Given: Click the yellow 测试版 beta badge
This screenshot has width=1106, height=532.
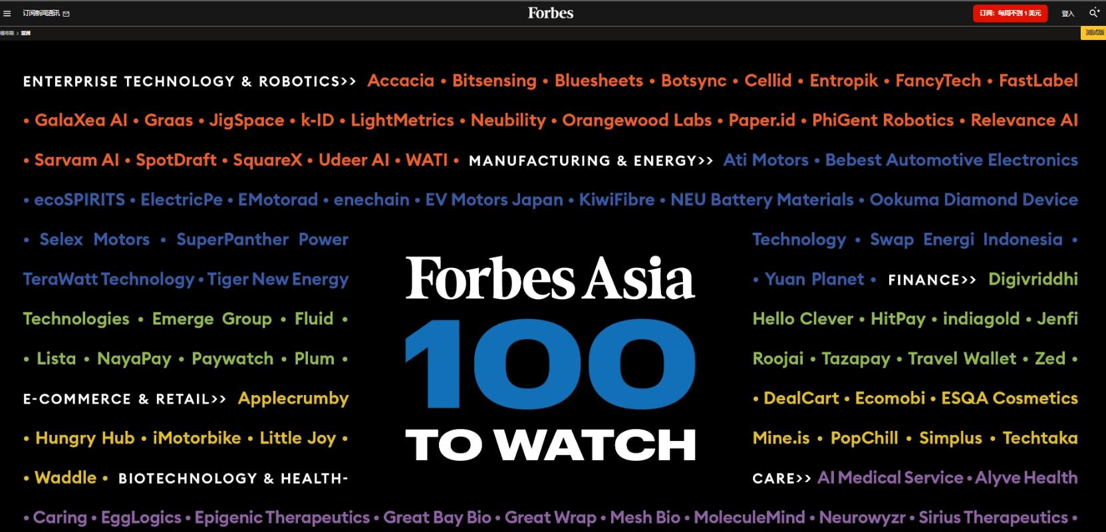Looking at the screenshot, I should click(x=1094, y=33).
